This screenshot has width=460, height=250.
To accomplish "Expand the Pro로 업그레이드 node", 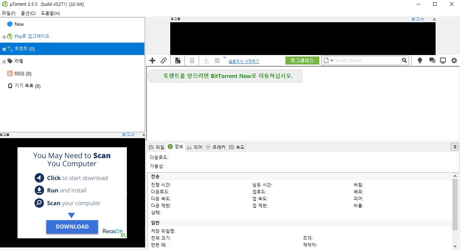I will 4,37.
